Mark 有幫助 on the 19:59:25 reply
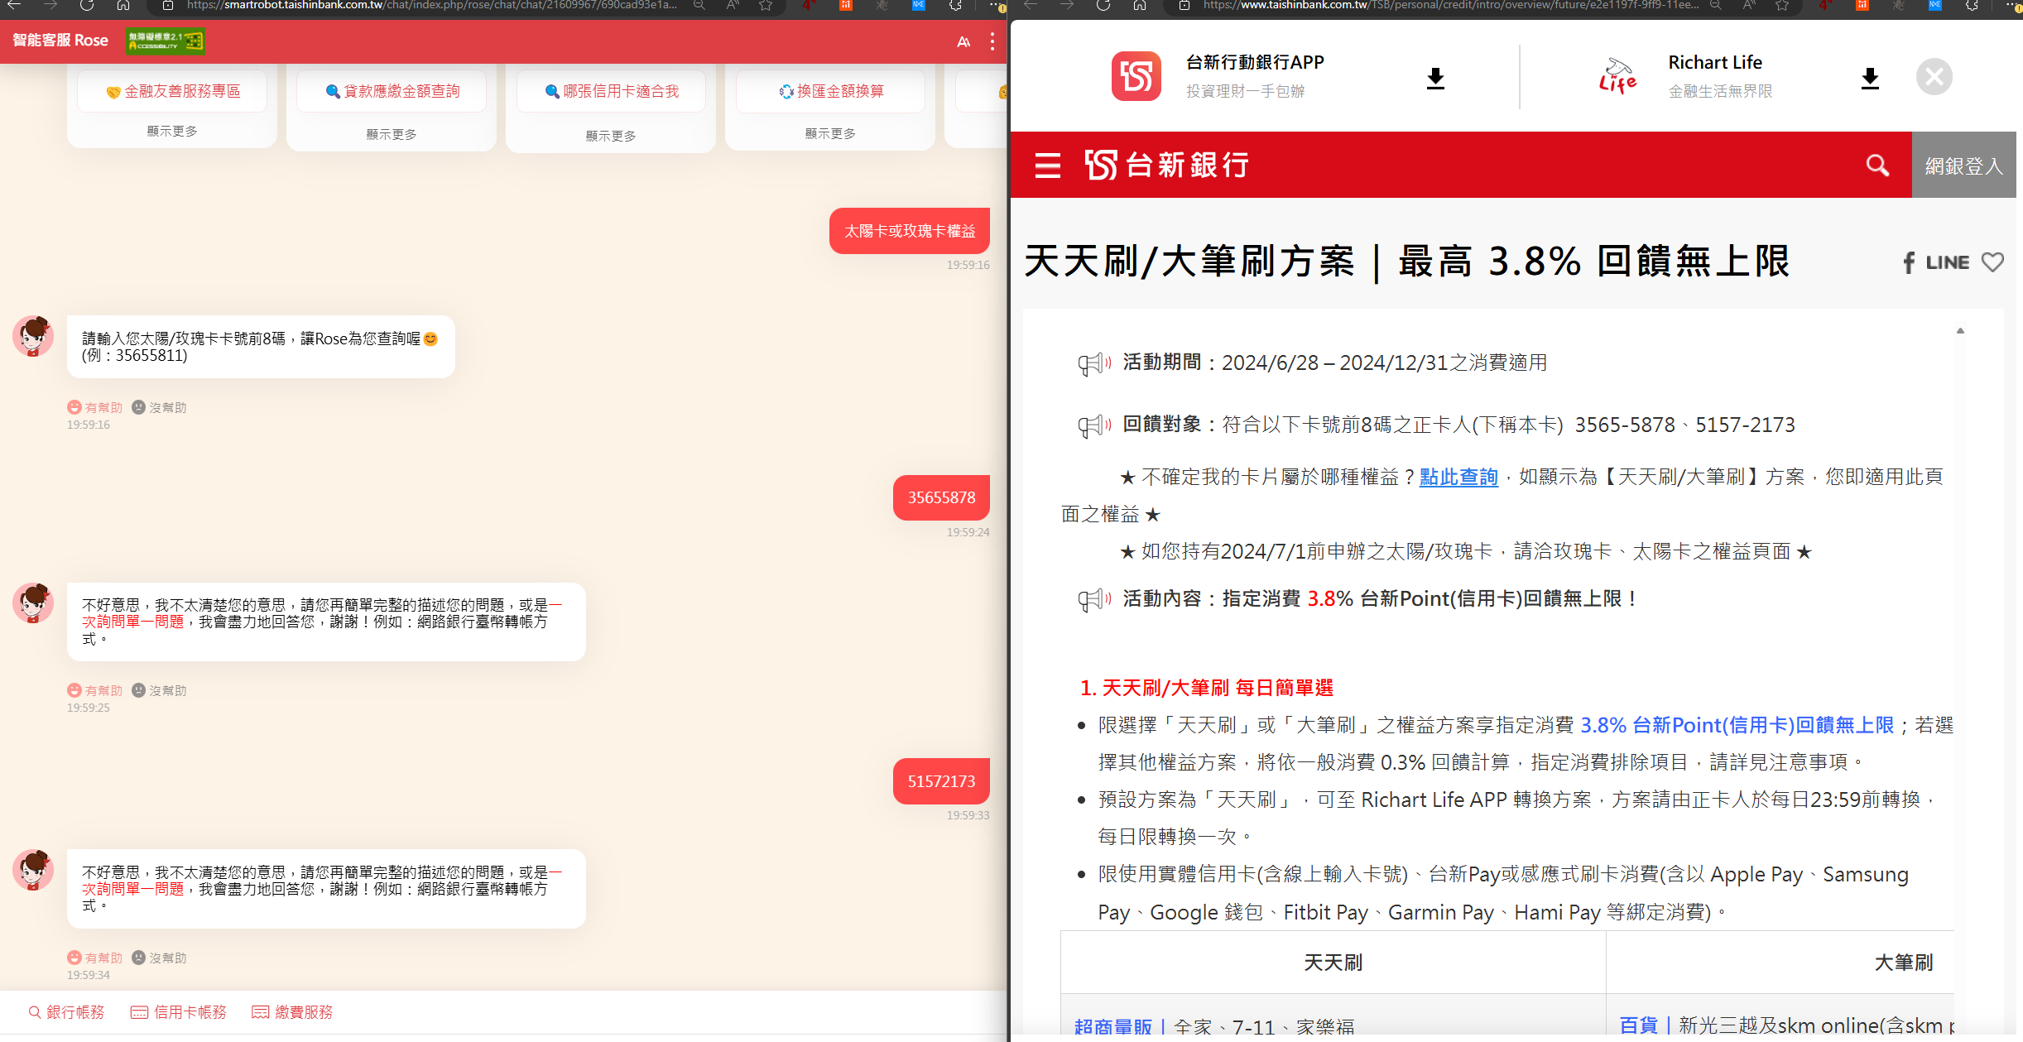 click(x=94, y=690)
